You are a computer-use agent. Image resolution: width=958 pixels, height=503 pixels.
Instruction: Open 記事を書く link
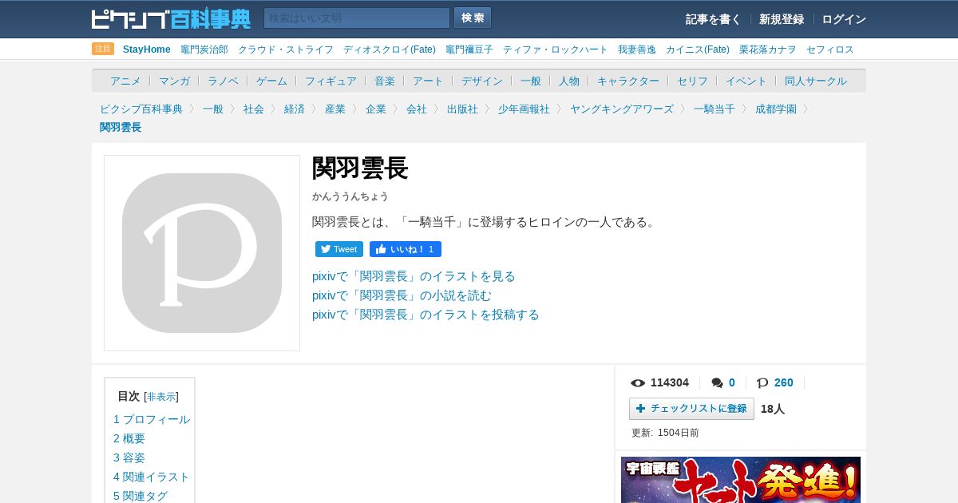(x=713, y=19)
